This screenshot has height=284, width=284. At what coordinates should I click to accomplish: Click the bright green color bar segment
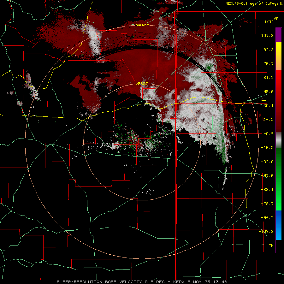pyautogui.click(x=279, y=179)
